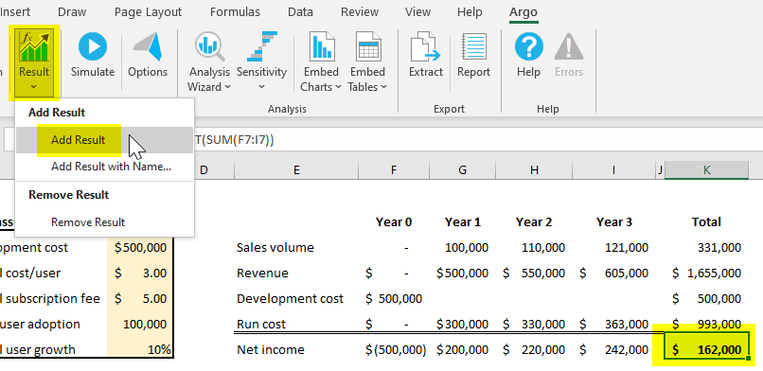Select revenue total $1,655,000
This screenshot has height=371, width=763.
pyautogui.click(x=706, y=274)
